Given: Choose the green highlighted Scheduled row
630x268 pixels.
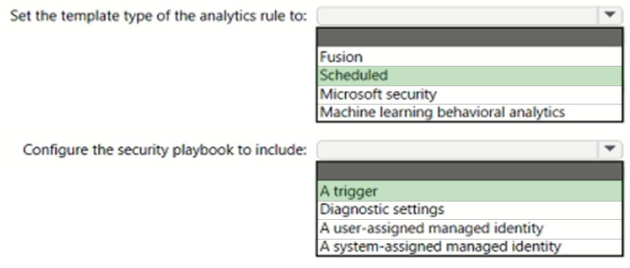Looking at the screenshot, I should click(470, 76).
